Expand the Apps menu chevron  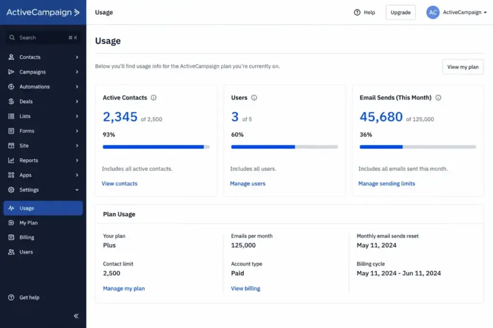coord(77,175)
